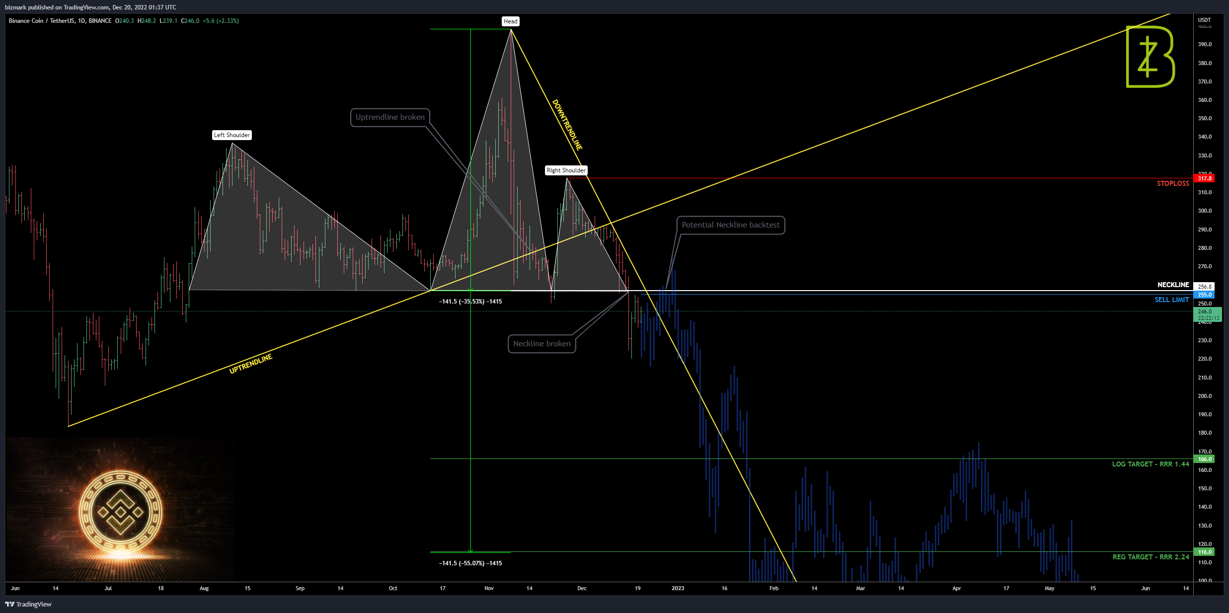Select the 'Left Shoulder' label
The image size is (1229, 613).
point(232,135)
